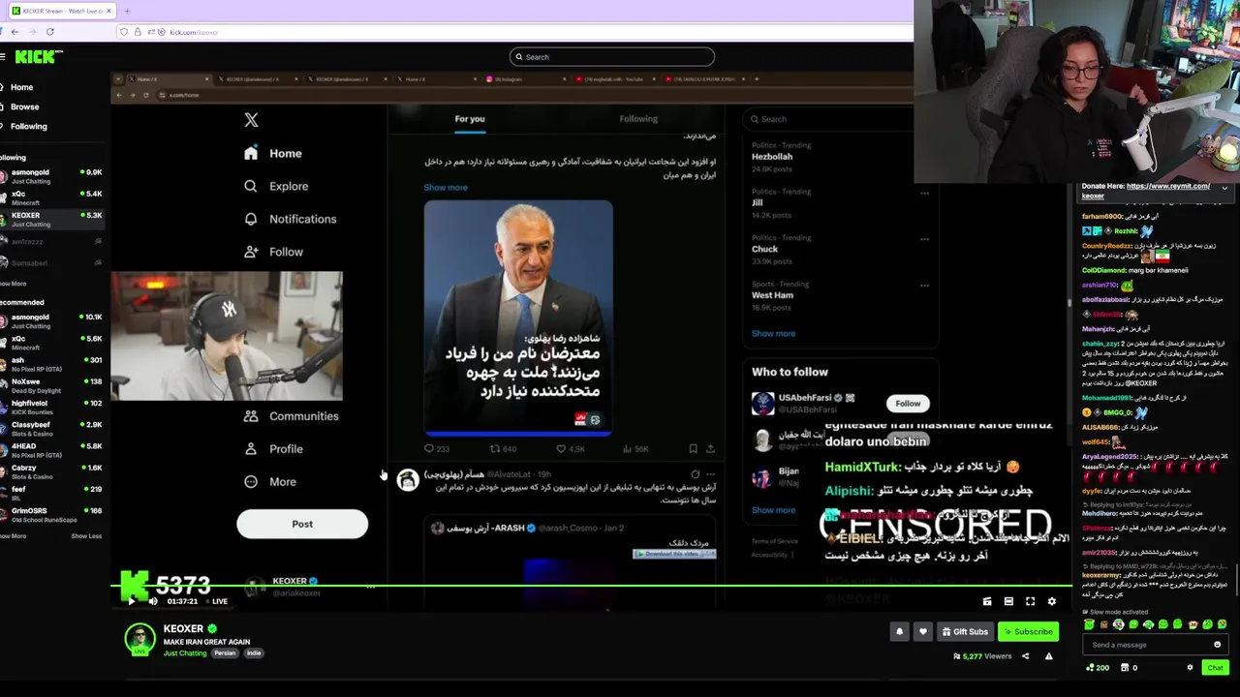Viewport: 1240px width, 697px height.
Task: Open Browse in Kick sidebar
Action: (24, 106)
